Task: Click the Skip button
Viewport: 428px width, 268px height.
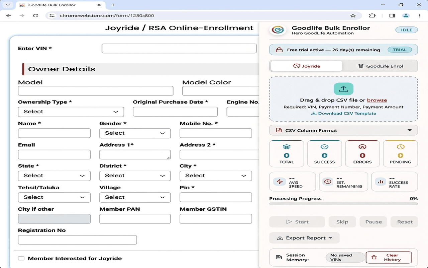Action: pos(342,222)
